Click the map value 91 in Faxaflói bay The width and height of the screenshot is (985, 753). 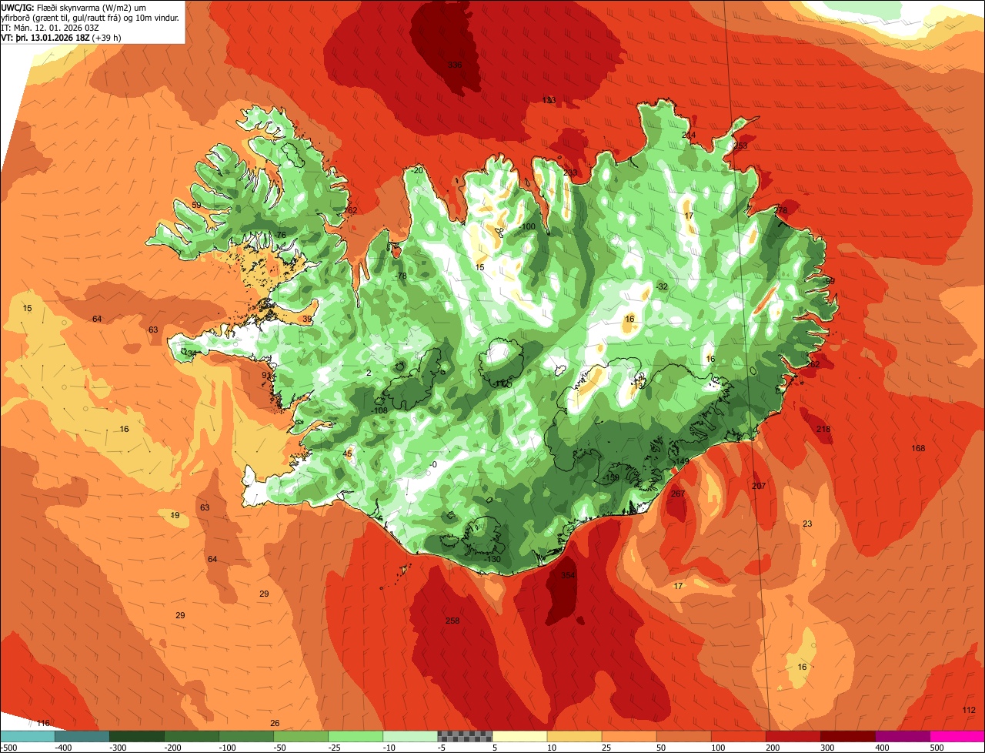coord(266,376)
